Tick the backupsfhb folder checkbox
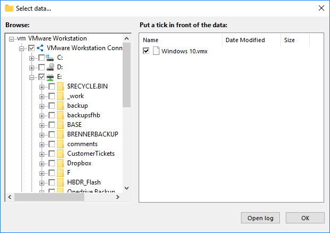 52,115
